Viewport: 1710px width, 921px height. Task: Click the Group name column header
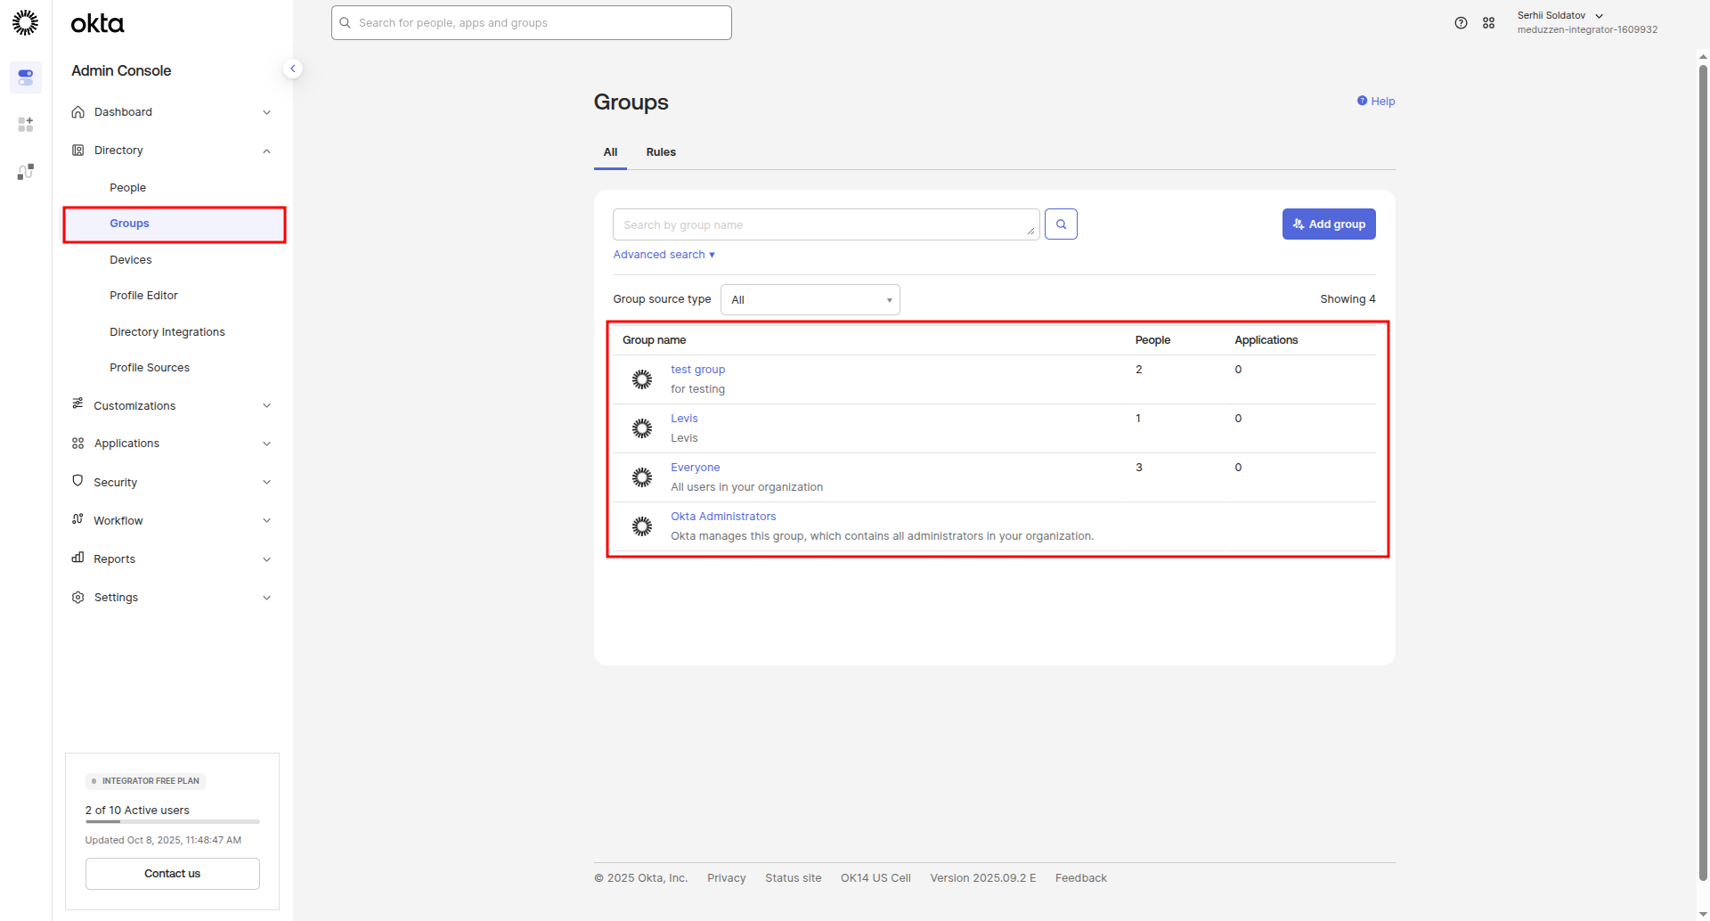pos(655,340)
